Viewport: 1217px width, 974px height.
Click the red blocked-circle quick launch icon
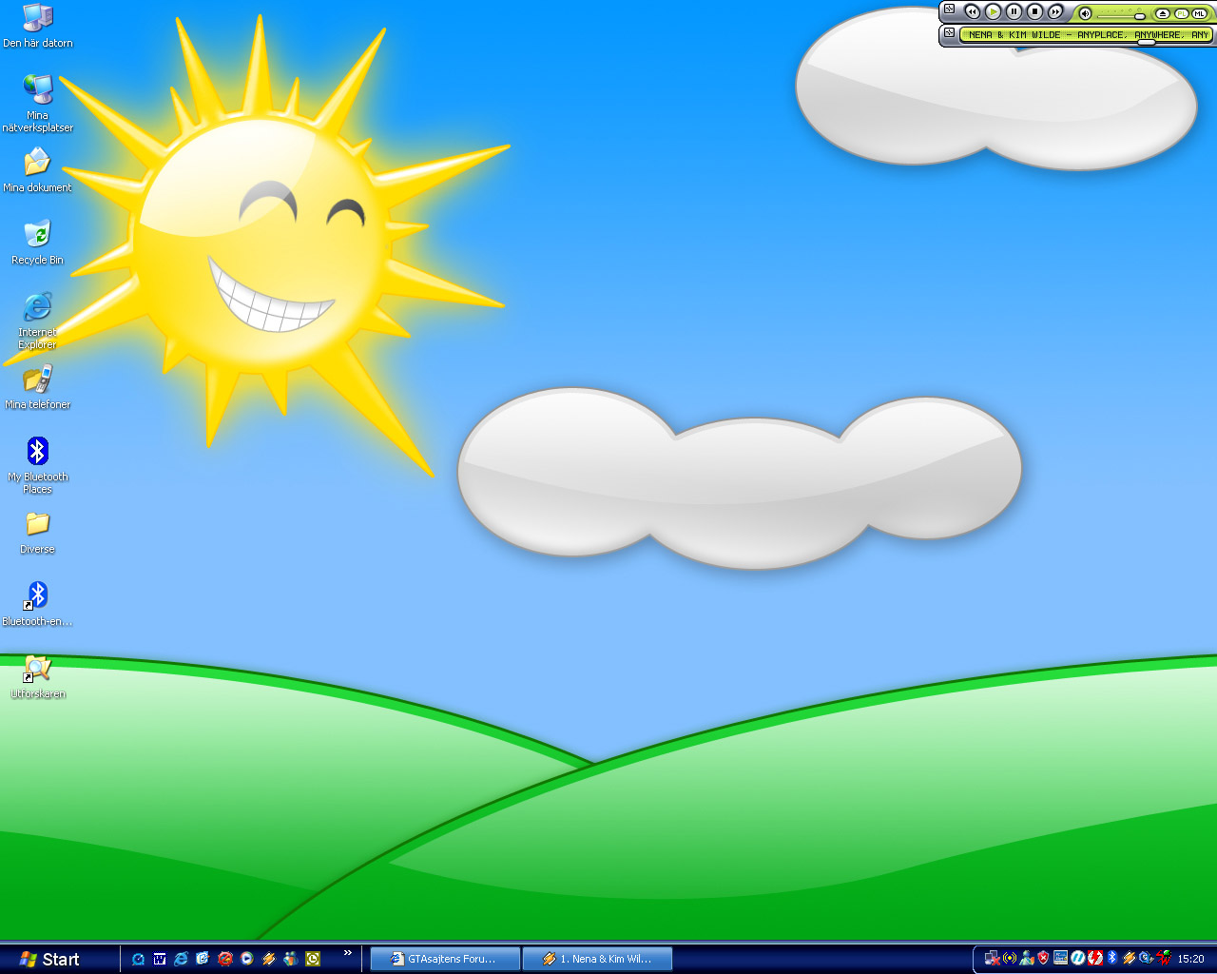point(225,959)
